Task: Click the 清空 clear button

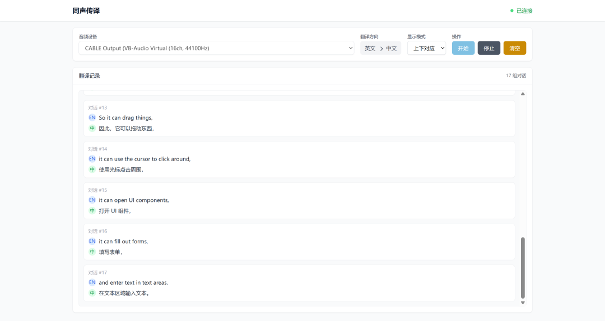Action: [x=515, y=48]
